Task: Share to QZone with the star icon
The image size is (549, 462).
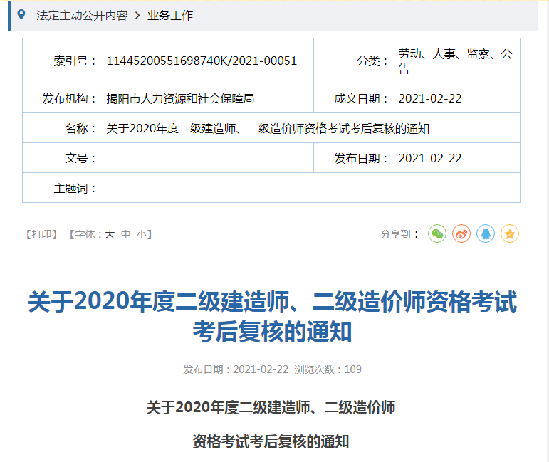Action: (x=510, y=233)
